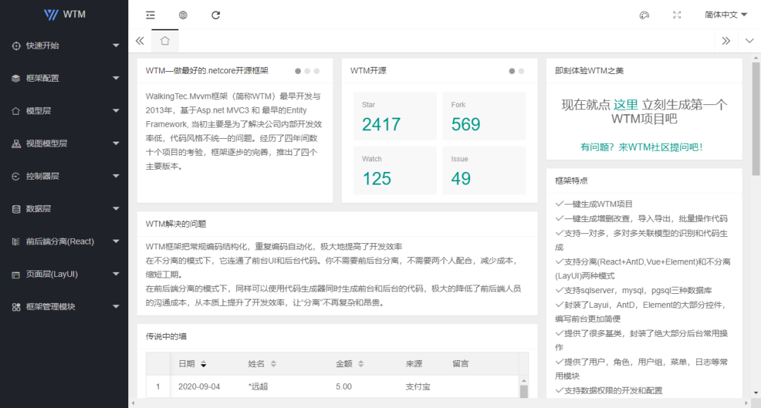
Task: Open the 简体中文 language dropdown
Action: coord(726,15)
